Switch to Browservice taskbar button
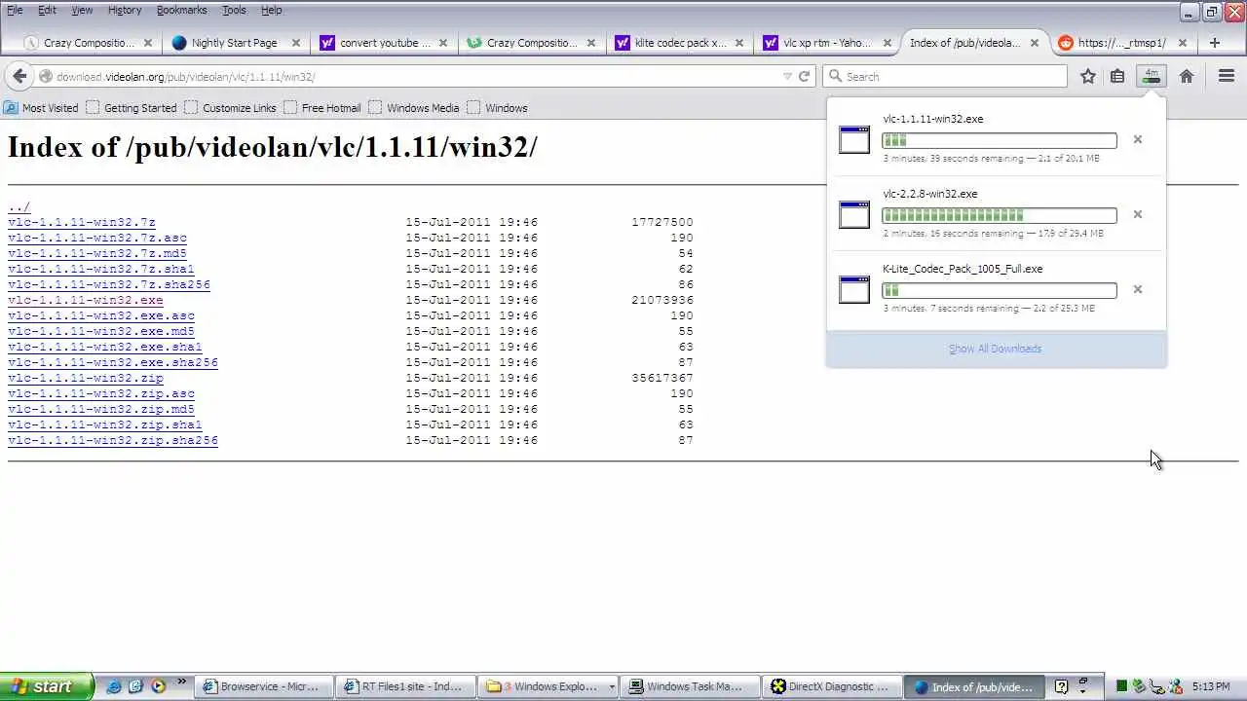 pyautogui.click(x=264, y=686)
